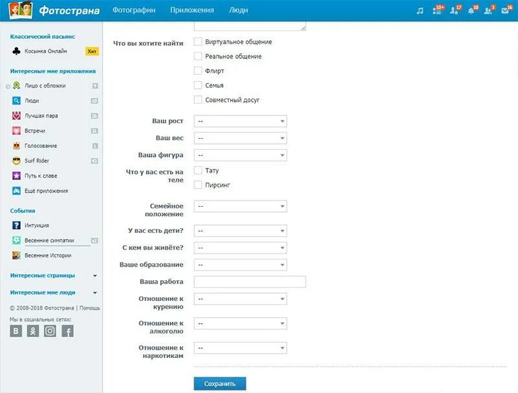Click the Интуиция question mark icon
Image resolution: width=518 pixels, height=393 pixels.
(16, 225)
